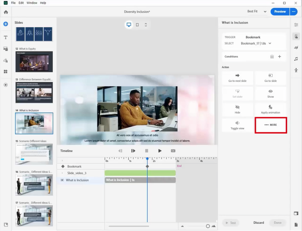302x231 pixels.
Task: Open the Audio music note icon
Action: point(296,59)
